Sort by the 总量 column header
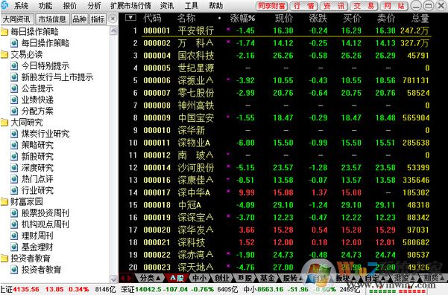Image resolution: width=448 pixels, height=295 pixels. (x=420, y=19)
